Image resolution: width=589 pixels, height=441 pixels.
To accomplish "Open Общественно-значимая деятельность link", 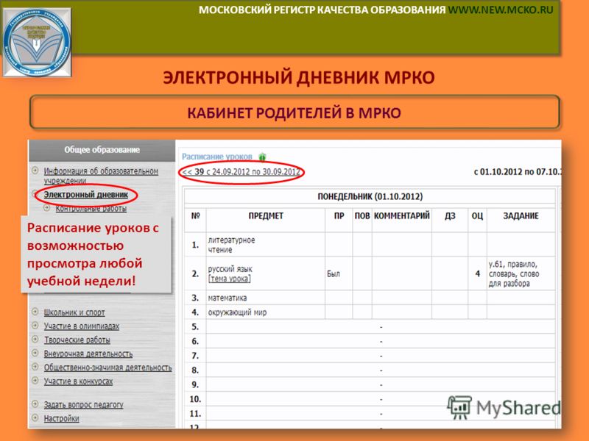I will (107, 367).
